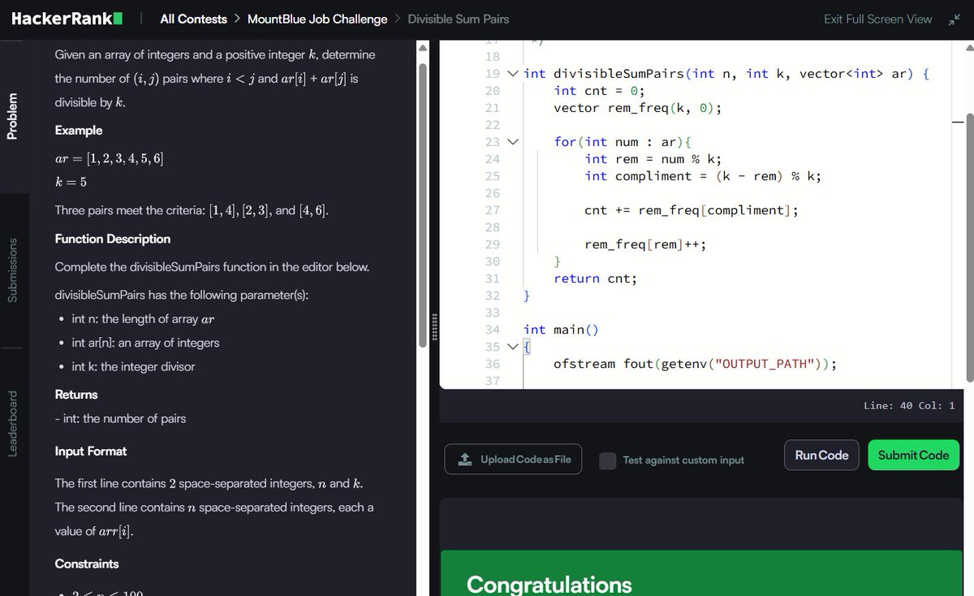Switch to the Submissions side tab
Image resolution: width=974 pixels, height=596 pixels.
click(13, 270)
